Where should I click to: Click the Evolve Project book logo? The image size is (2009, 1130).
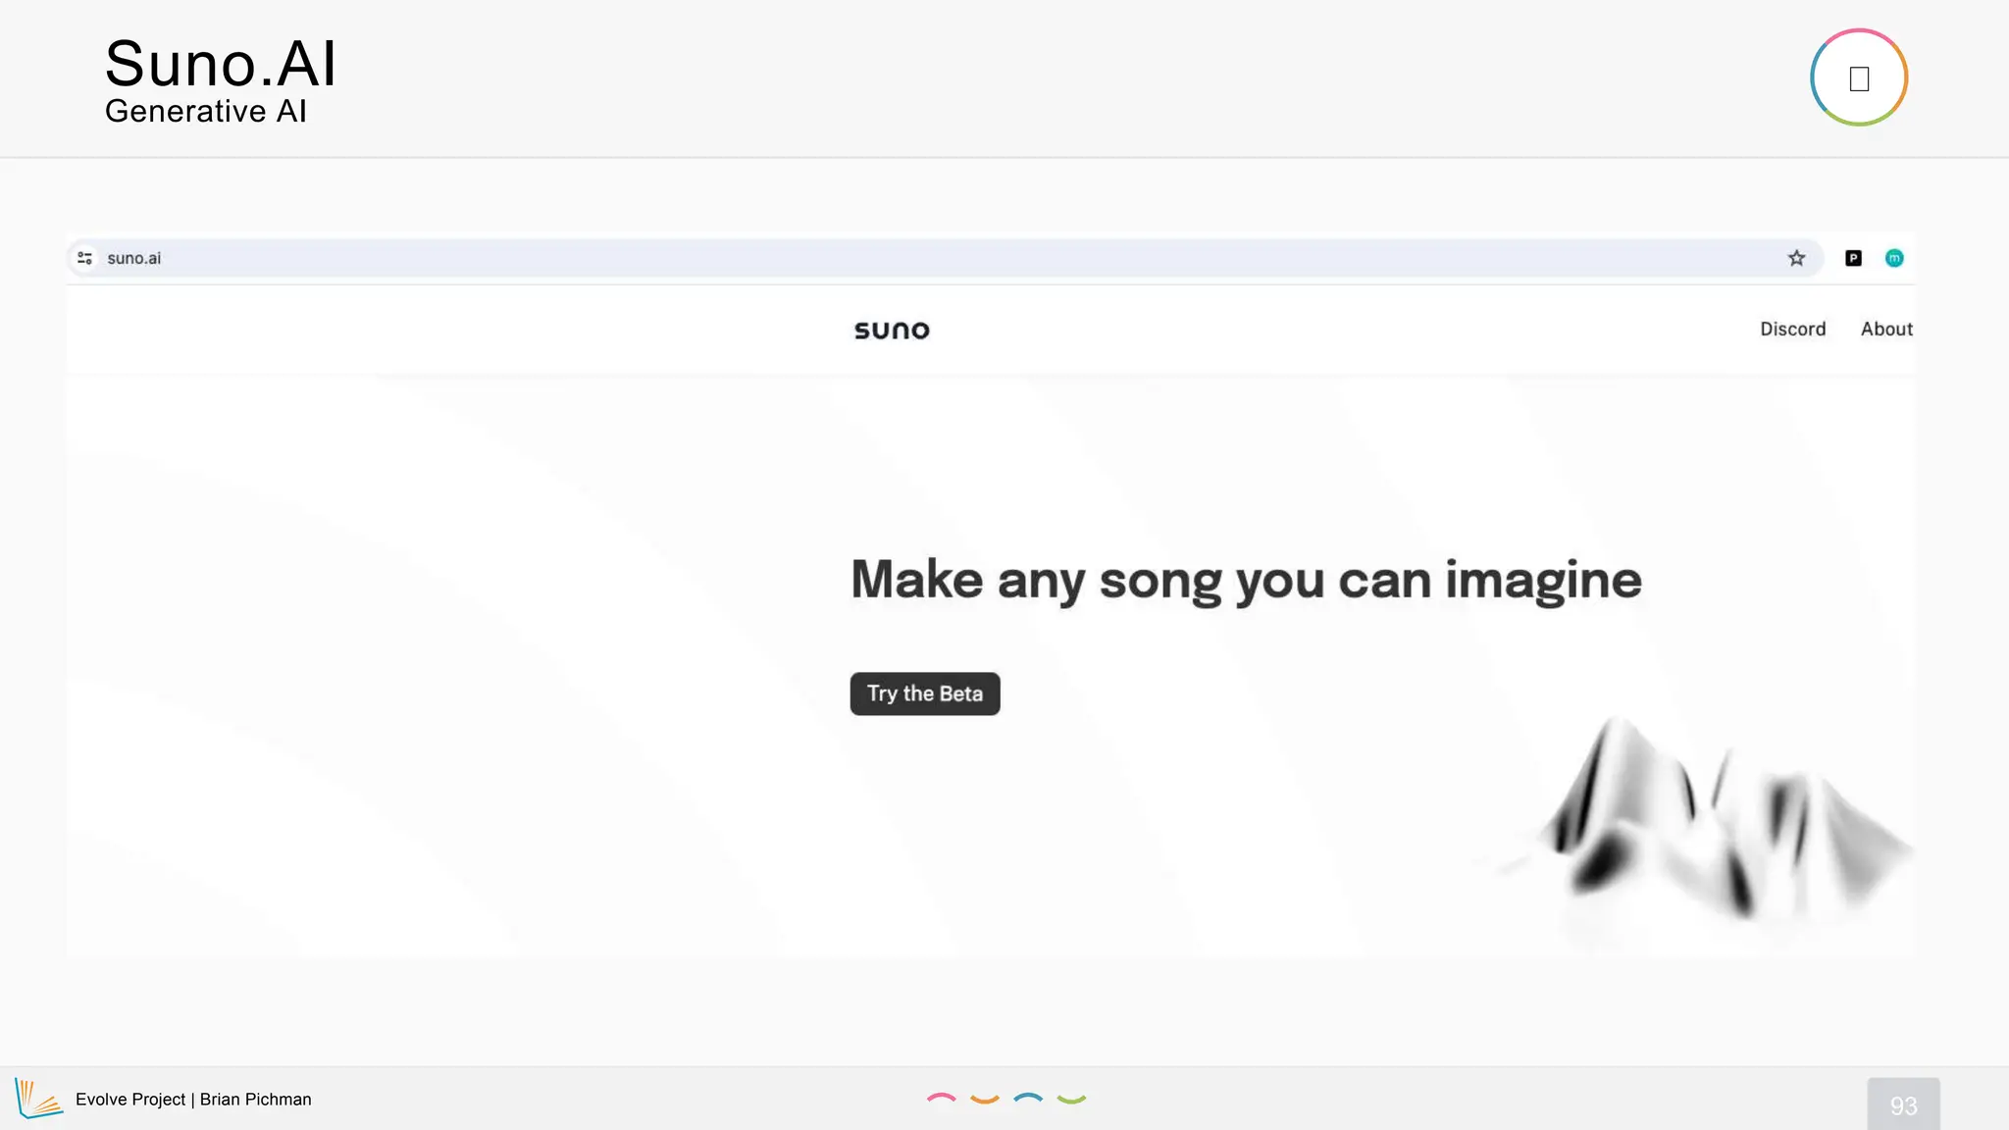[38, 1099]
